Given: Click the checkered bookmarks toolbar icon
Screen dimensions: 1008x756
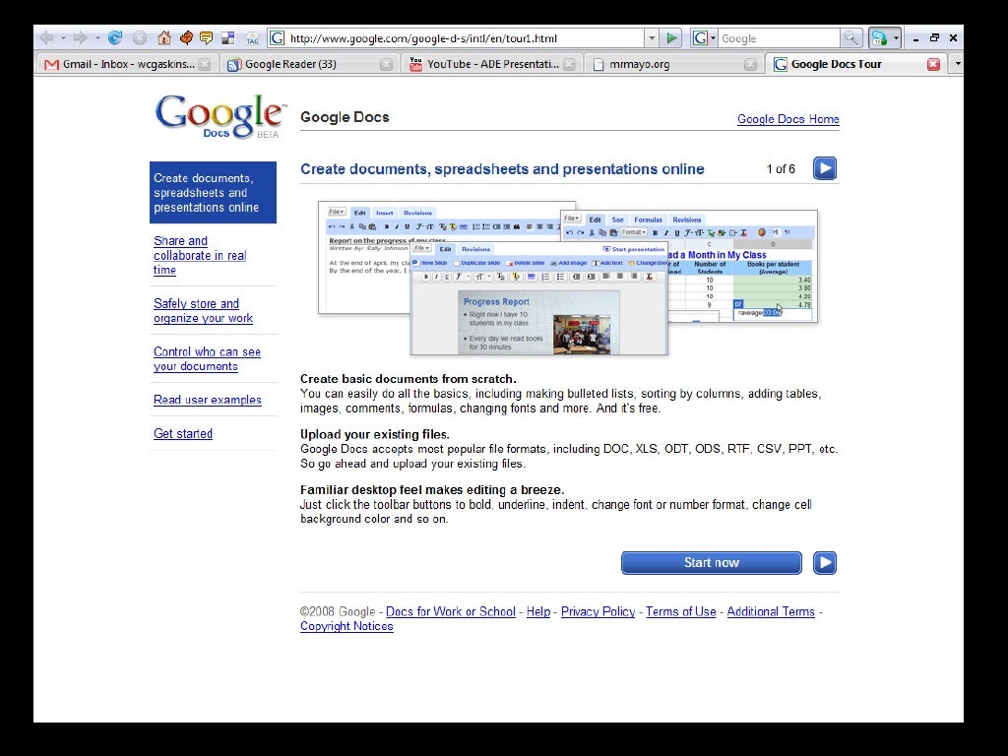Looking at the screenshot, I should (x=228, y=38).
